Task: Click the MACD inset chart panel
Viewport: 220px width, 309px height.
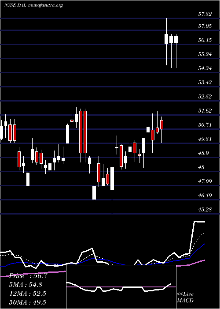Action: (x=121, y=287)
